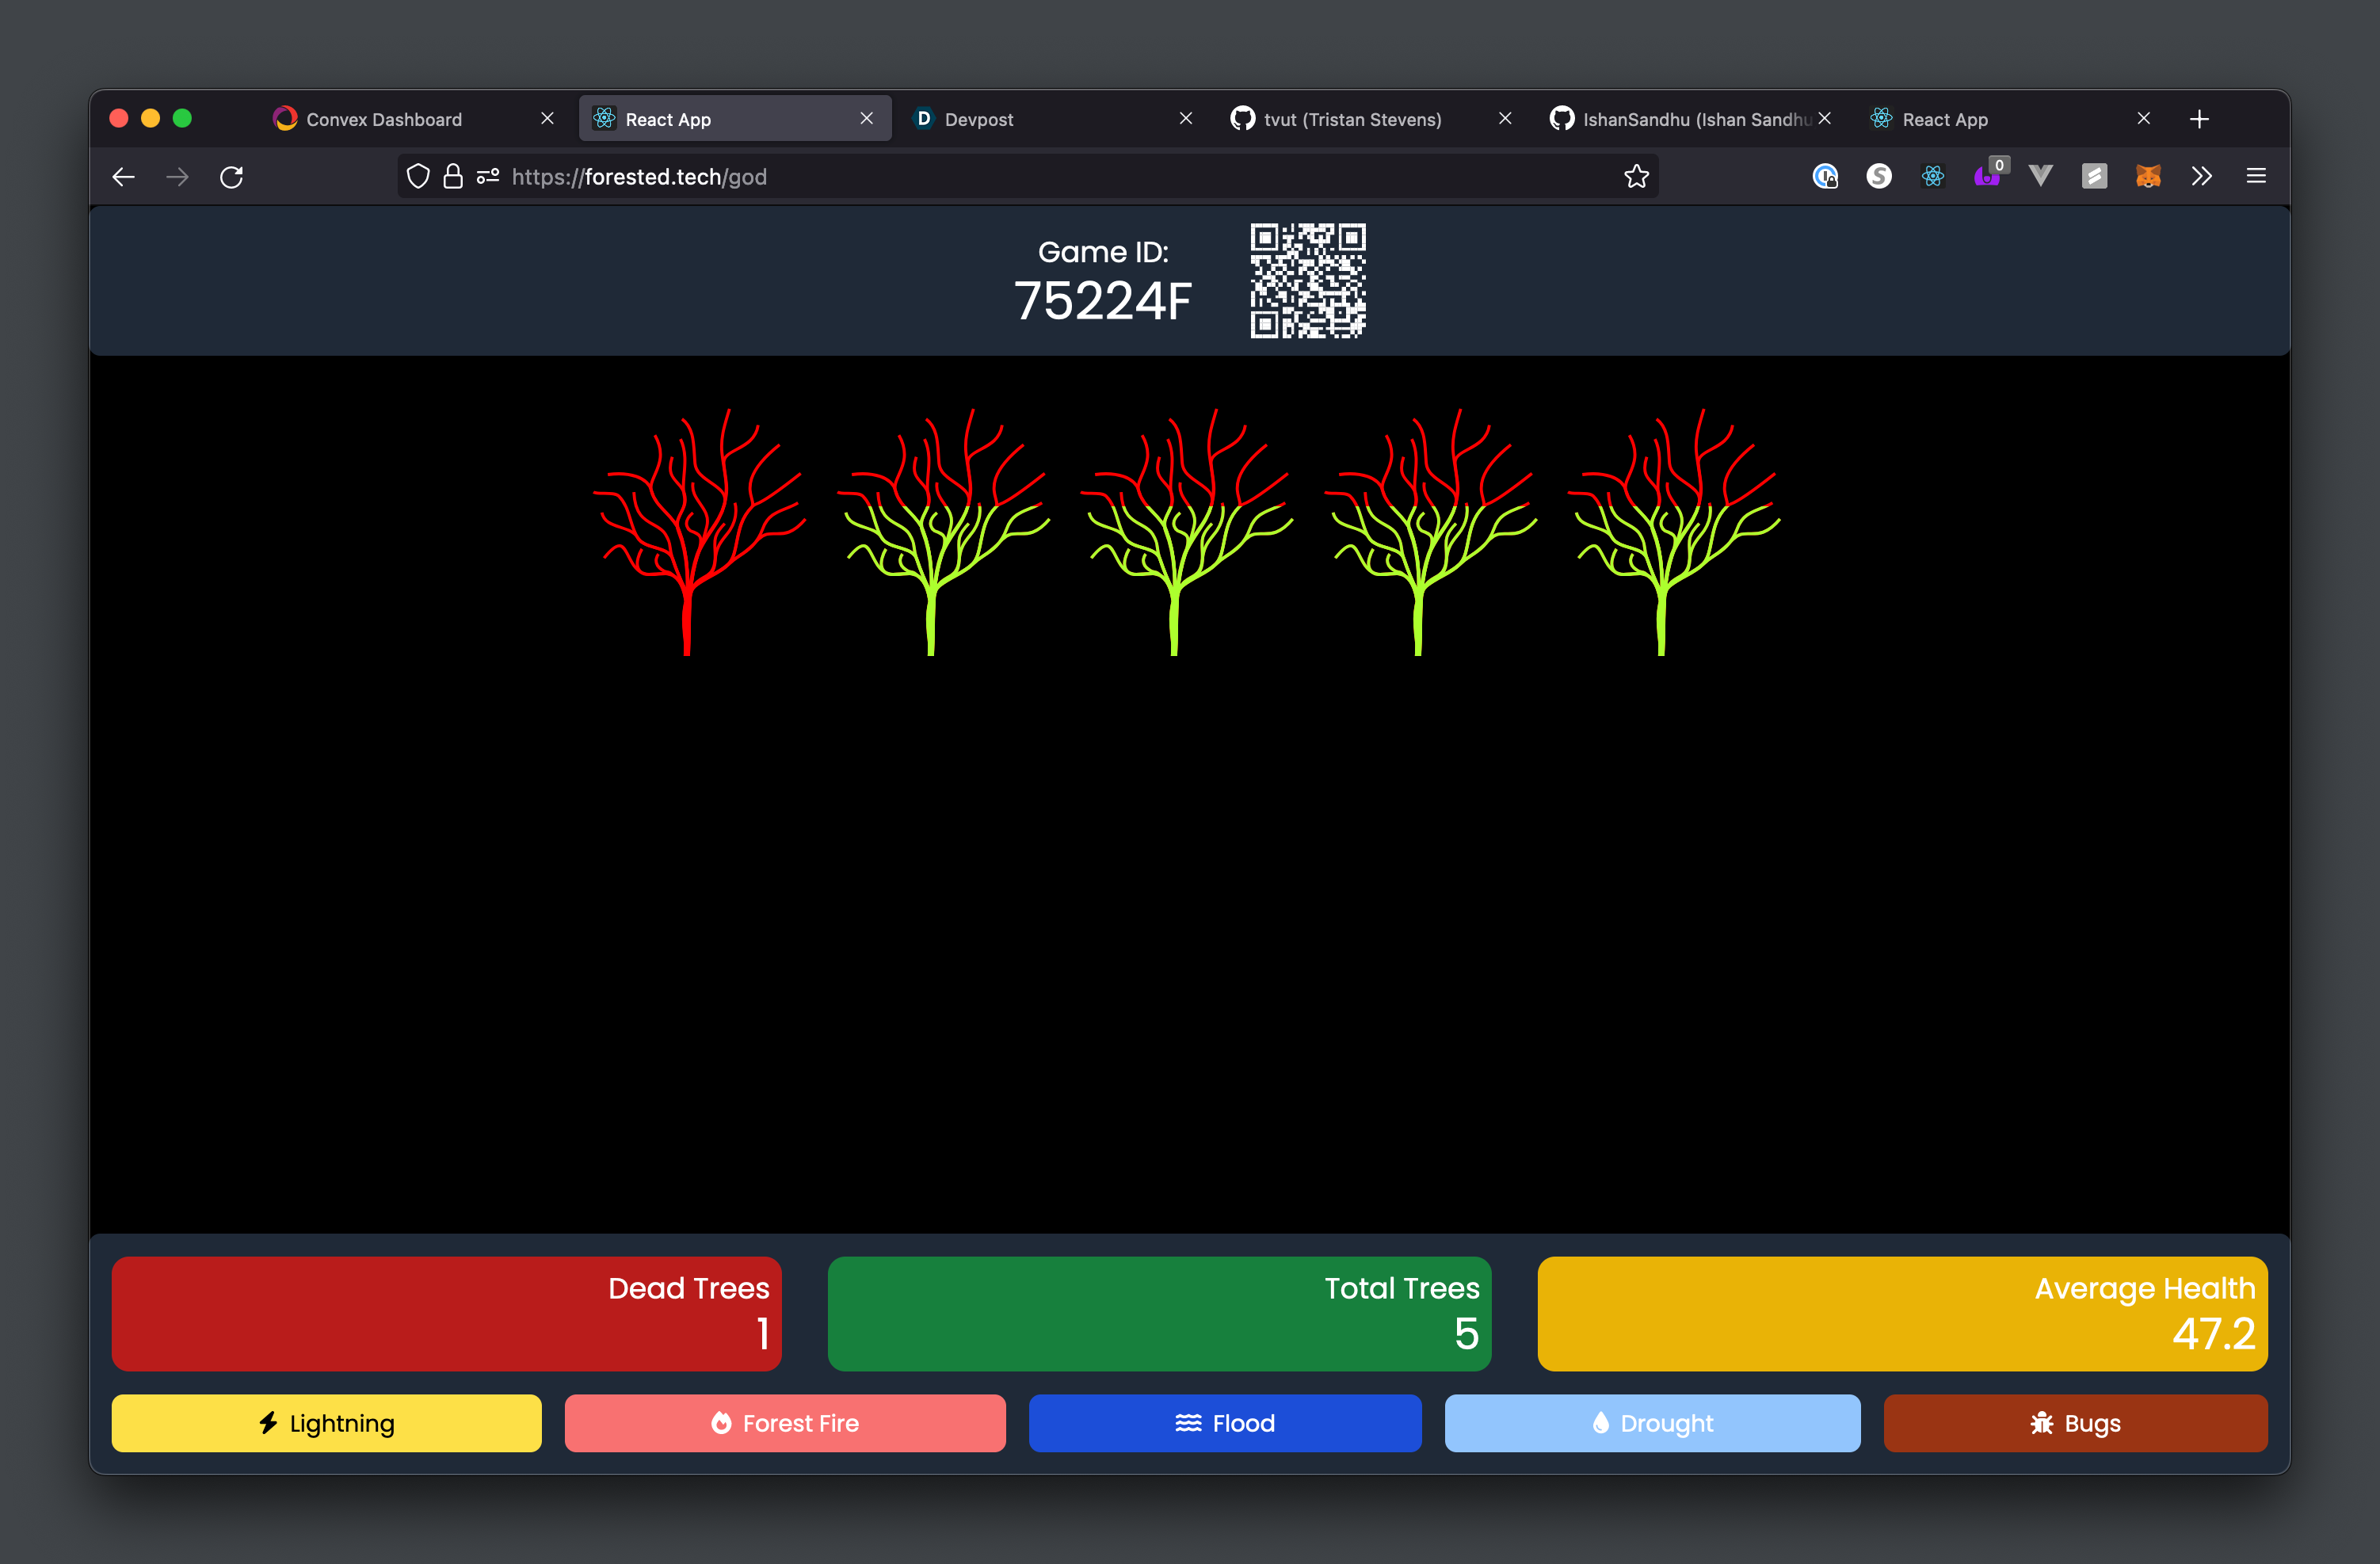Open the site permissions icon in address bar
Viewport: 2380px width, 1564px height.
(x=488, y=177)
